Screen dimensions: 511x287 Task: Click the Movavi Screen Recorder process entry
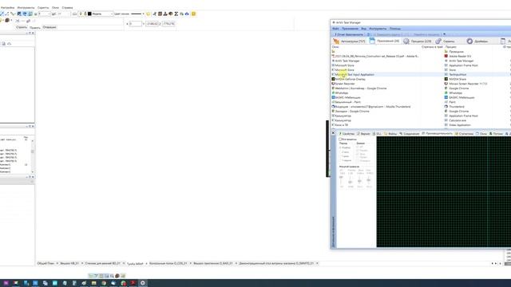pos(466,84)
